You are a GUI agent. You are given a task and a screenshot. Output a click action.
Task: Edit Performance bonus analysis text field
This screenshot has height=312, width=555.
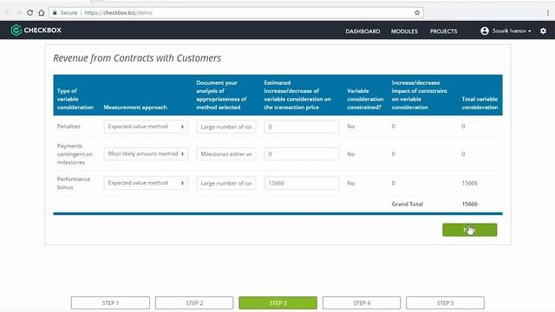click(226, 183)
